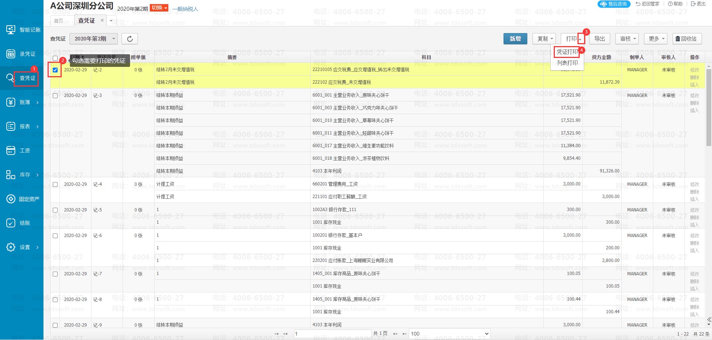712x340 pixels.
Task: Tick the checkbox for voucher 记-4
Action: pyautogui.click(x=55, y=184)
